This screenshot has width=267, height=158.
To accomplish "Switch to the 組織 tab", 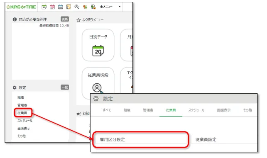I will [127, 110].
